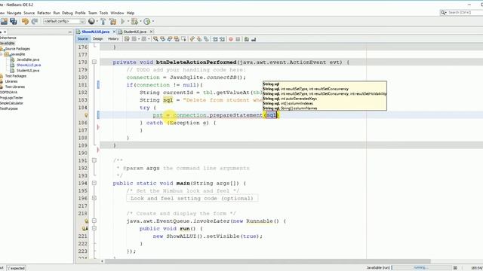
Task: Go to Next Bookmark icon
Action: [199, 39]
